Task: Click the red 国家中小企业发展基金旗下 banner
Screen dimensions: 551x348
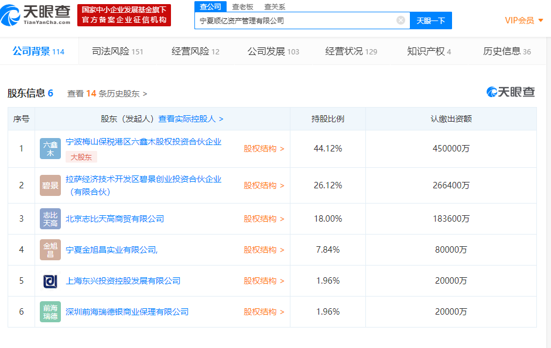Action: point(124,15)
